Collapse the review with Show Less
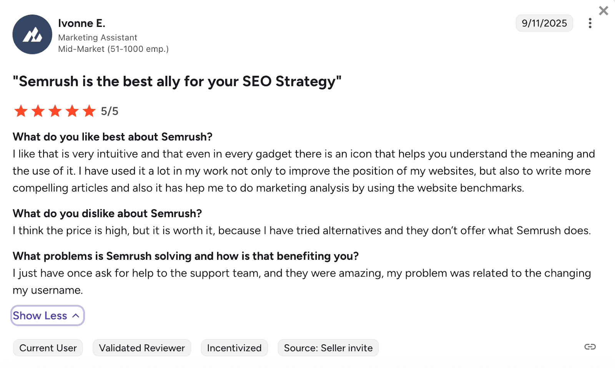The width and height of the screenshot is (615, 368). coord(47,316)
